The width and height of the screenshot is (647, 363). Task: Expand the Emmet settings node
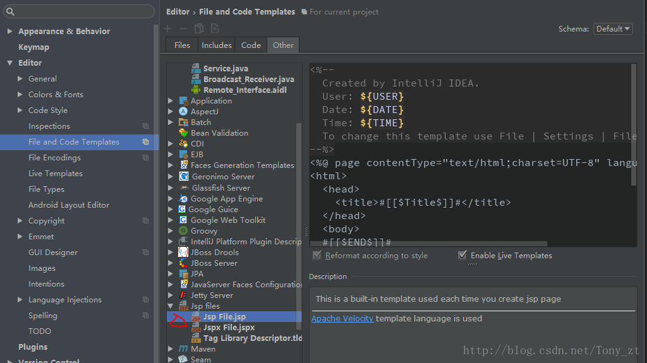coord(20,236)
